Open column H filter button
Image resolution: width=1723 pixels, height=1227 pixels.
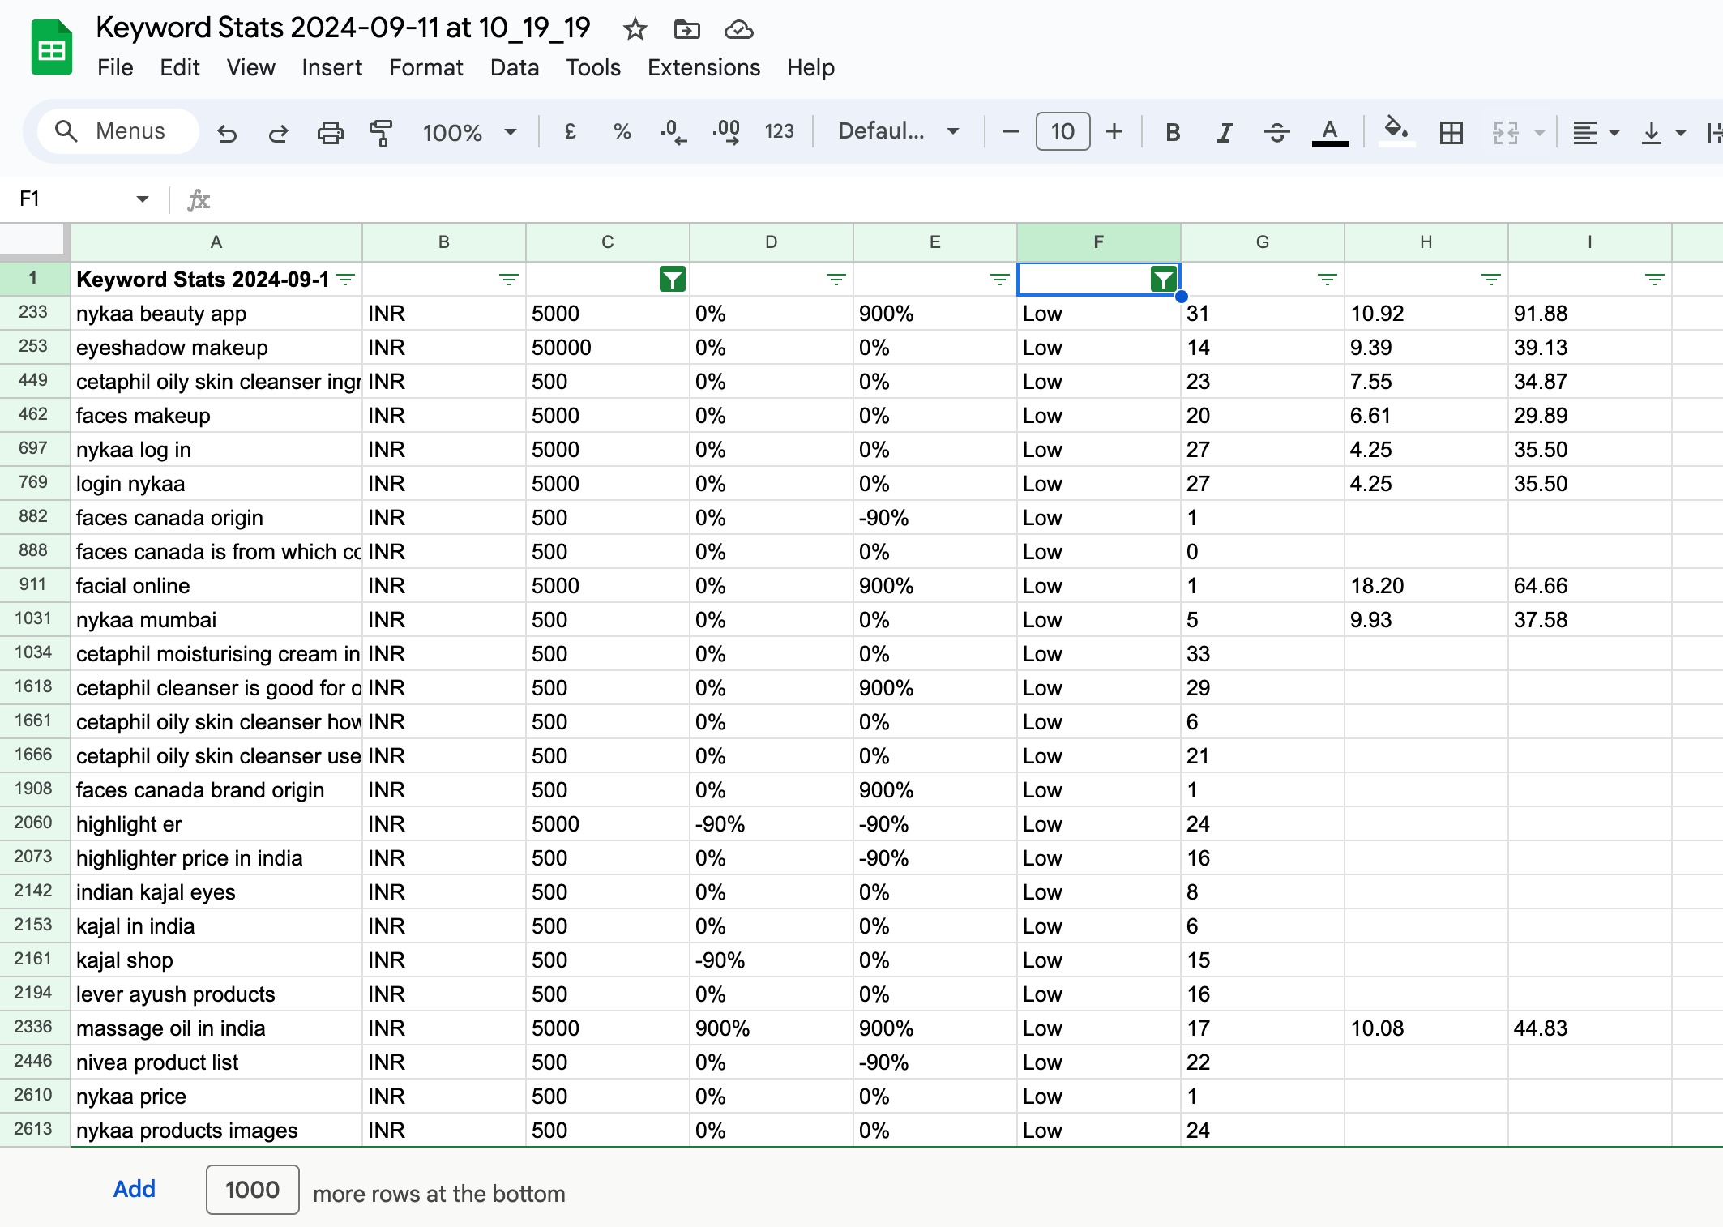pos(1490,280)
